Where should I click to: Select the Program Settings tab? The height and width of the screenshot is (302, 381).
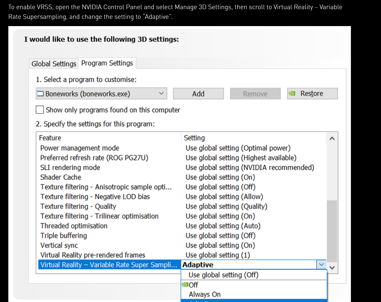point(107,63)
